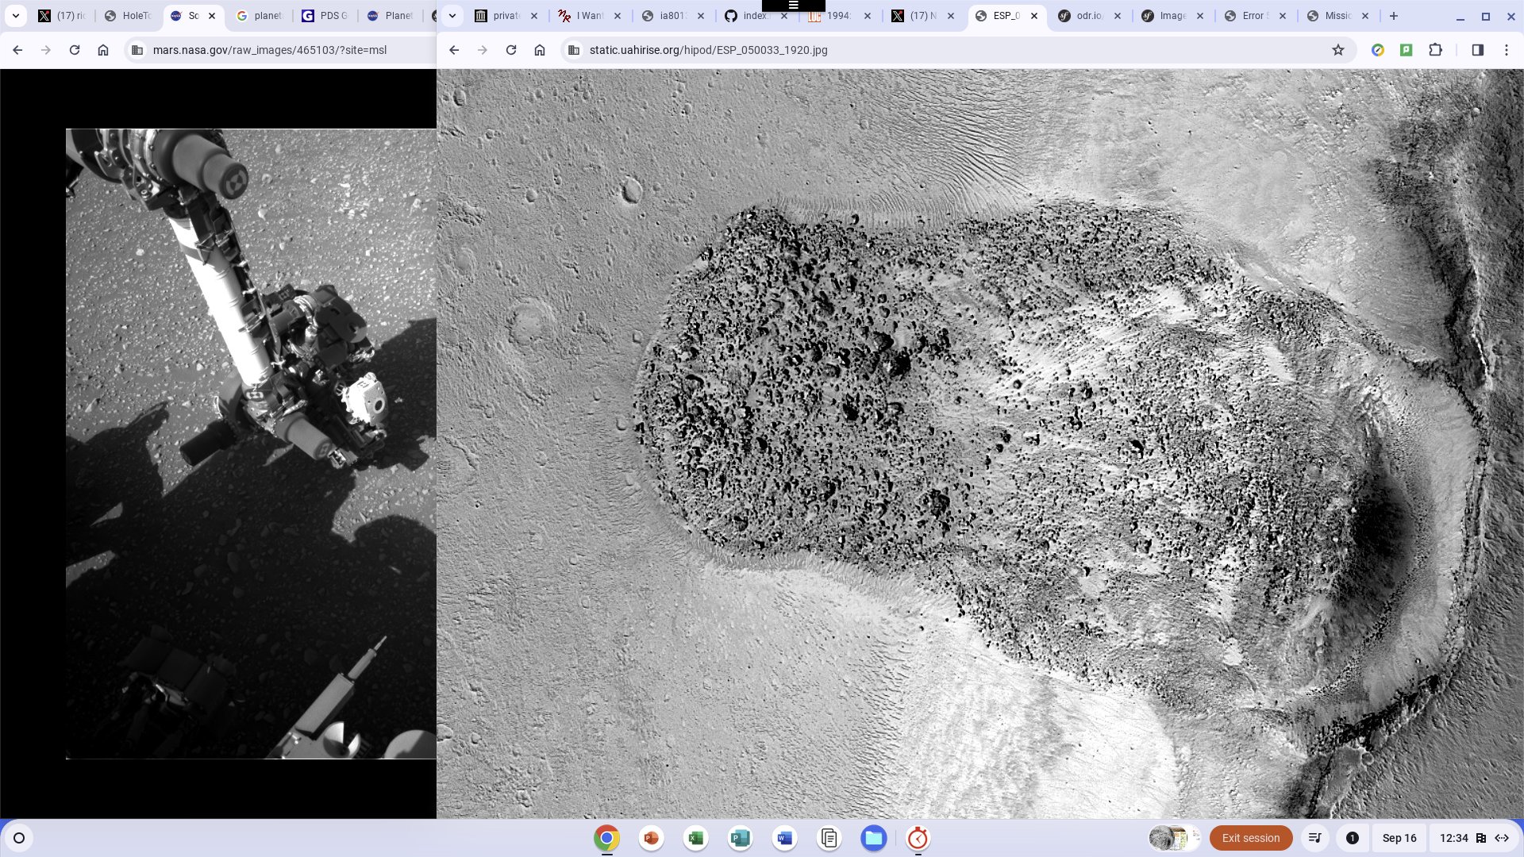Go back in the uahirise browser window
Screen dimensions: 1524x857
click(454, 50)
